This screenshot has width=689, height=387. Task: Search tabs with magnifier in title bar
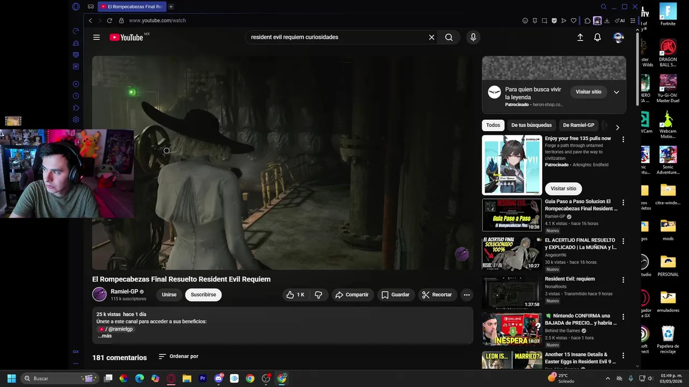603,7
